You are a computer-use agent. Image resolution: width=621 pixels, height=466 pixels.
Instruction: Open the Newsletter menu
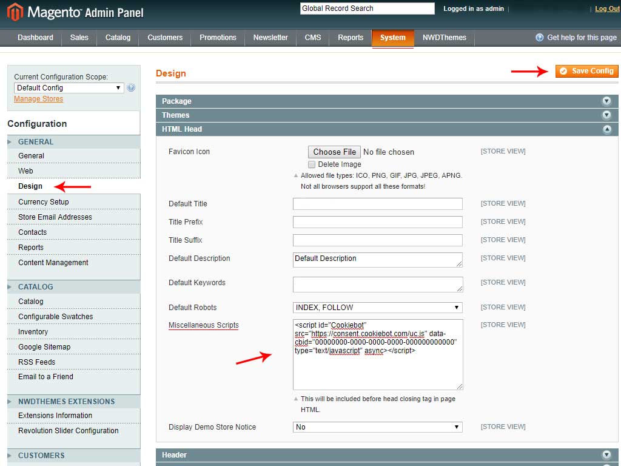(x=270, y=38)
